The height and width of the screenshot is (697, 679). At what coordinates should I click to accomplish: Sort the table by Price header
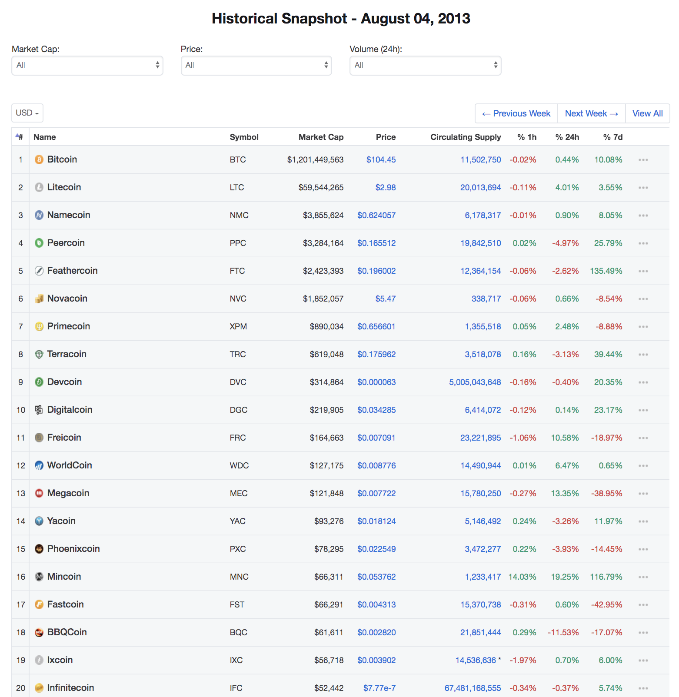tap(386, 137)
